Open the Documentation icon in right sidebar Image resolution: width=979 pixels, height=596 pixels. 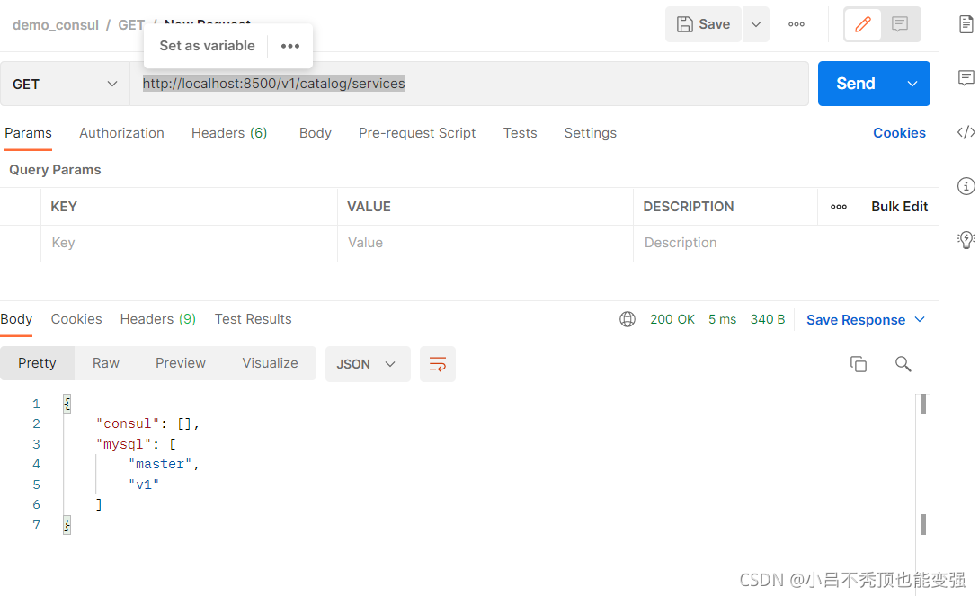point(966,24)
